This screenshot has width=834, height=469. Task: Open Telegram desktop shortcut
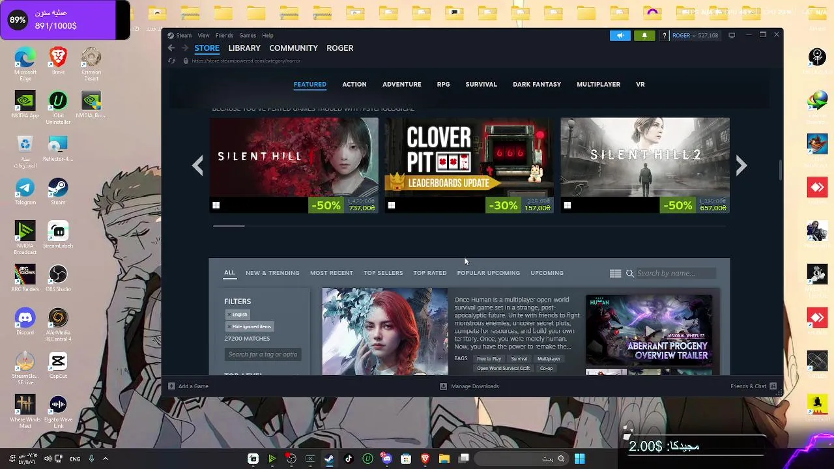click(25, 192)
